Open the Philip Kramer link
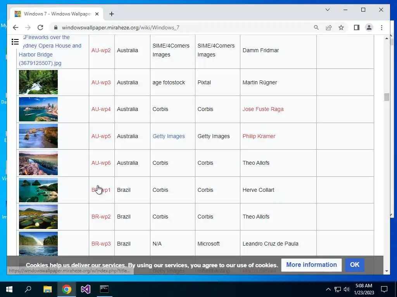The height and width of the screenshot is (297, 397). click(x=259, y=136)
